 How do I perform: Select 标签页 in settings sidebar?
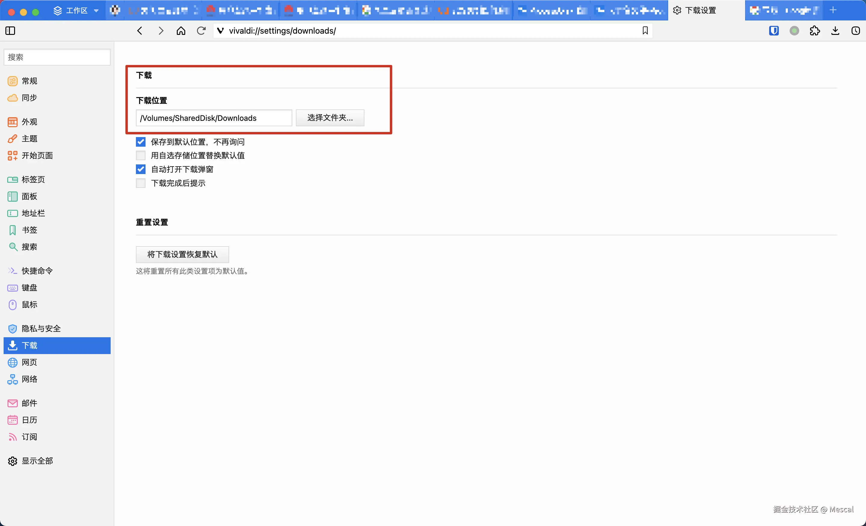coord(33,179)
